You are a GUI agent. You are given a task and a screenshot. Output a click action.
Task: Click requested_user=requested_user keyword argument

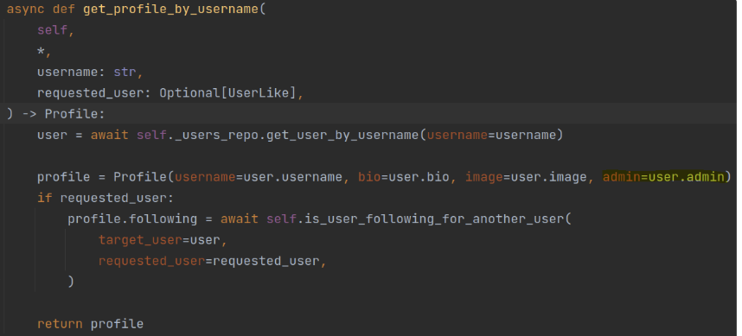pyautogui.click(x=208, y=261)
